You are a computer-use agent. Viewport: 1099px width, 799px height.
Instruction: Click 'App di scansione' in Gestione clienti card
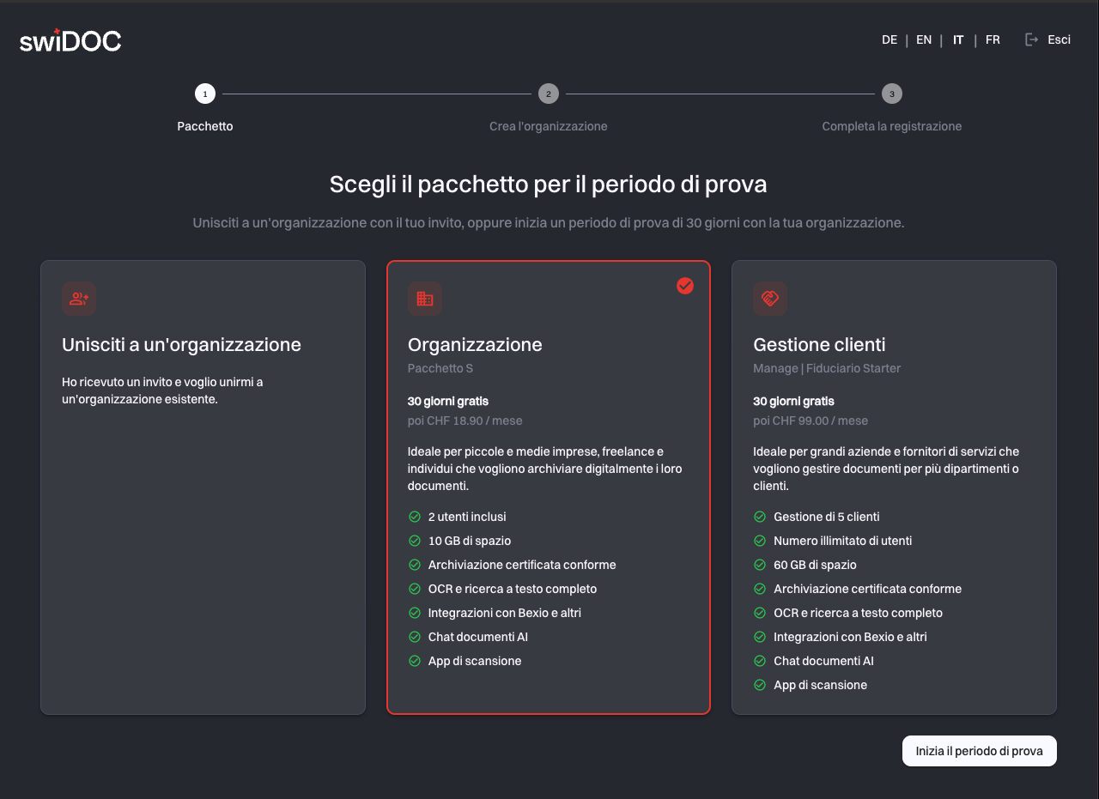(820, 685)
